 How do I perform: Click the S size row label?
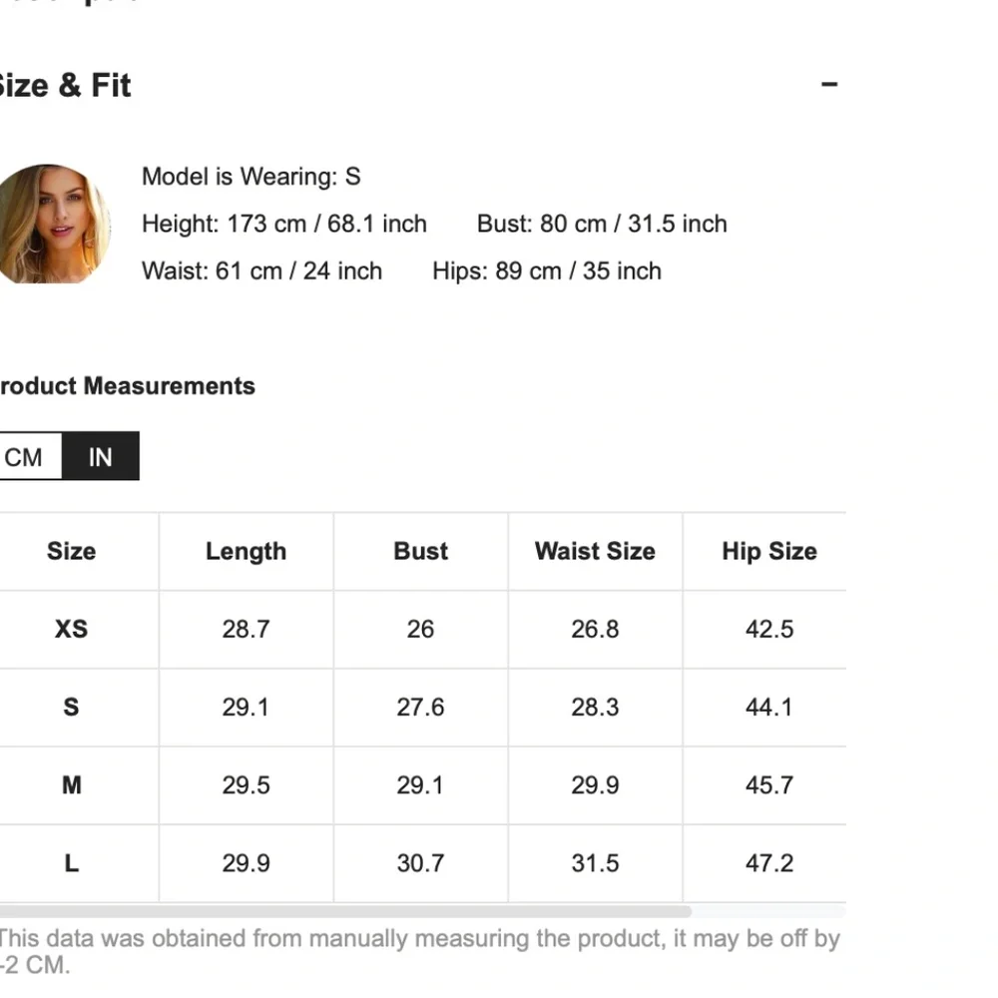pos(71,707)
